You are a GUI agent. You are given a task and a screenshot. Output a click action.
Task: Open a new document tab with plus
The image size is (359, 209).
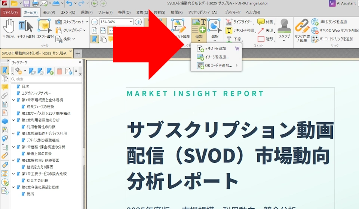click(x=78, y=54)
